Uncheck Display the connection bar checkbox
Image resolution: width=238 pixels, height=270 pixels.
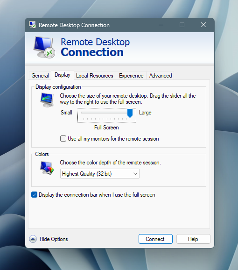[34, 195]
